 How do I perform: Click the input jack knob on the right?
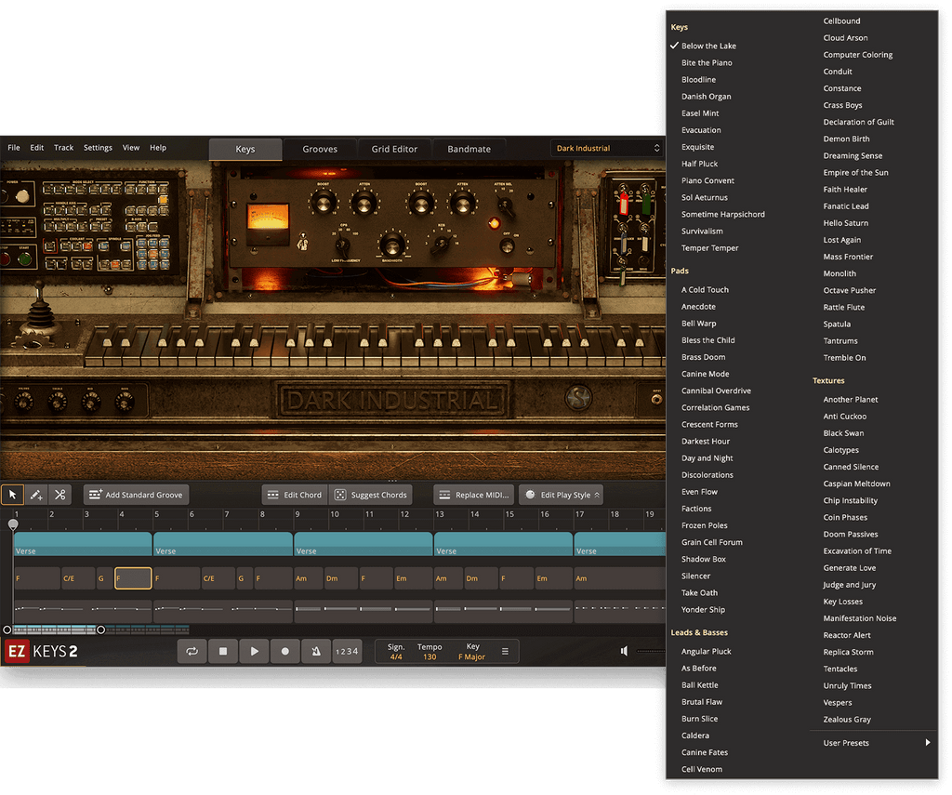click(x=656, y=399)
